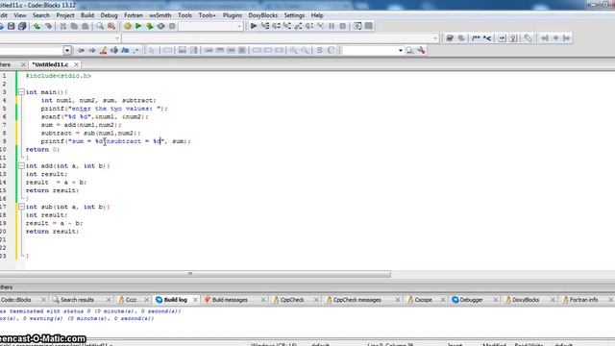Collapse the sub function fold marker
The image size is (615, 346).
[x=21, y=207]
